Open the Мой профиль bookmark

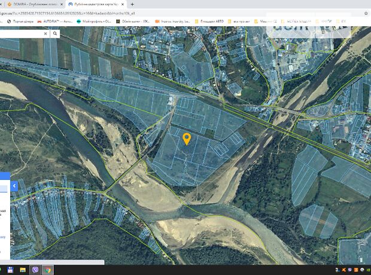pyautogui.click(x=94, y=22)
